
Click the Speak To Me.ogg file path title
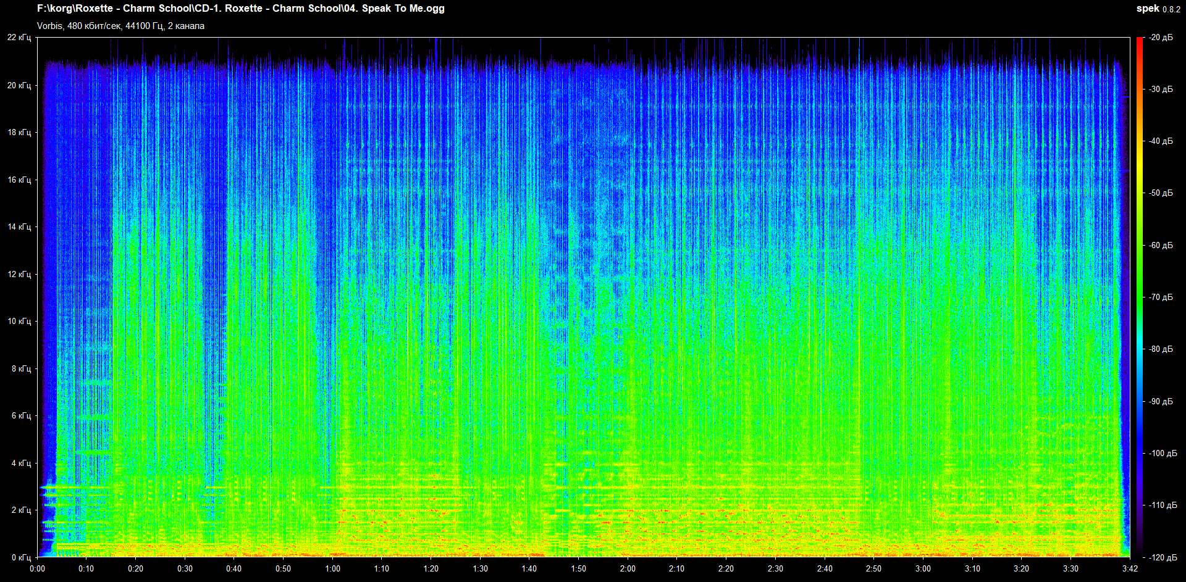click(x=241, y=9)
